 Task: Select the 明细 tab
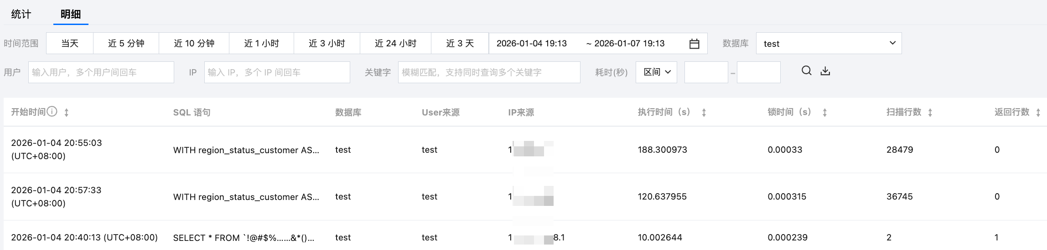click(71, 14)
